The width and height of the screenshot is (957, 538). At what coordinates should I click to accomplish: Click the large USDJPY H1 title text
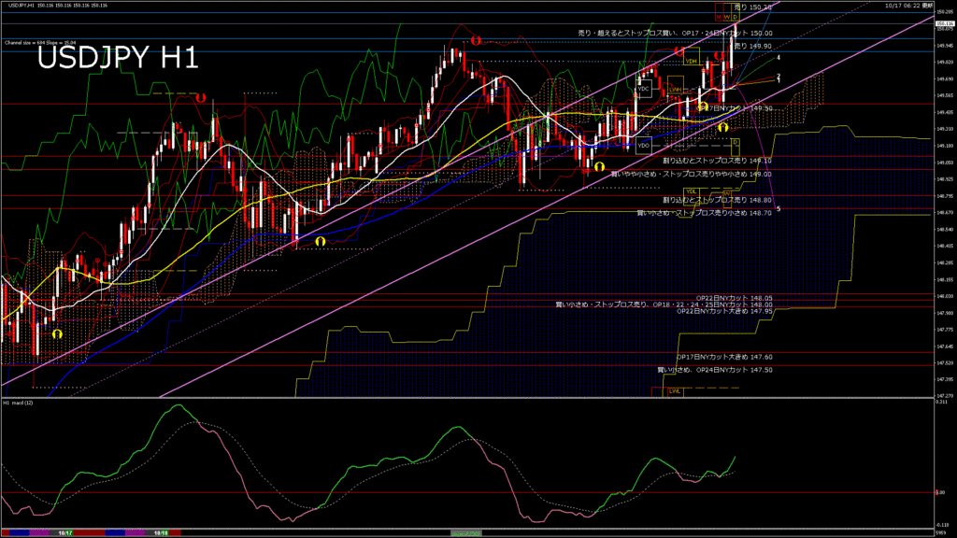coord(117,58)
